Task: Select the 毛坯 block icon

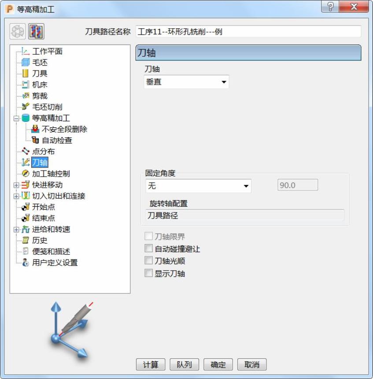Action: (26, 63)
